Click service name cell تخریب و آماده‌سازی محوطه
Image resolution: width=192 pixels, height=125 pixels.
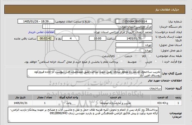116,103
